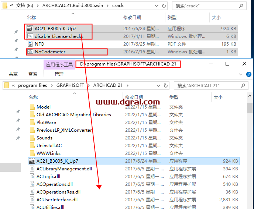Open the 查看 ribbon tab
Screen dimensions: 254x209
(33, 74)
